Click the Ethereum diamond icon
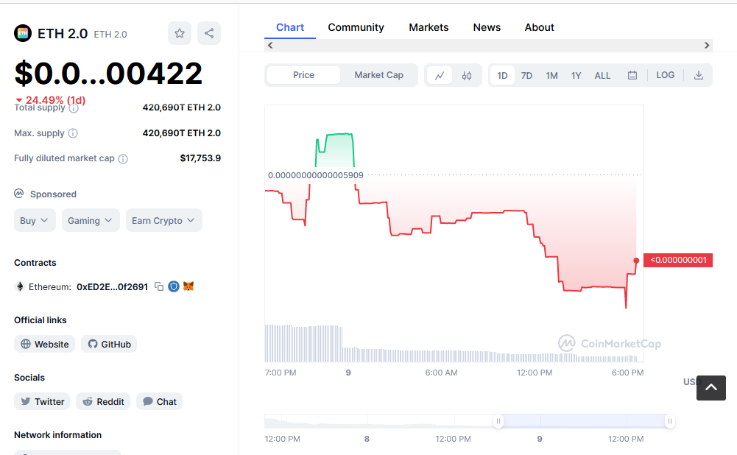This screenshot has height=455, width=737. (20, 286)
